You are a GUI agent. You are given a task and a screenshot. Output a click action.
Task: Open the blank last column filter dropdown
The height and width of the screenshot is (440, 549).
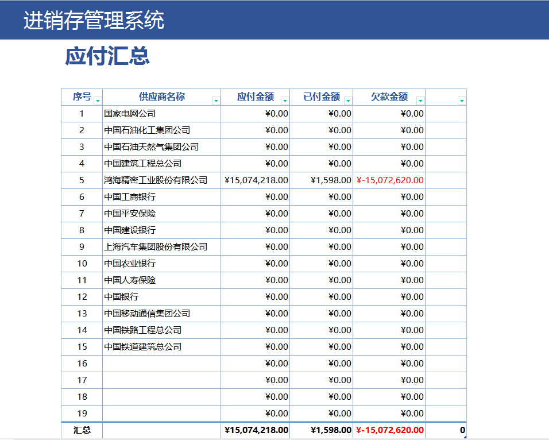(x=462, y=101)
